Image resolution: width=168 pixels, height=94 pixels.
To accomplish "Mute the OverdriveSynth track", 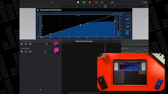I will pos(22,52).
